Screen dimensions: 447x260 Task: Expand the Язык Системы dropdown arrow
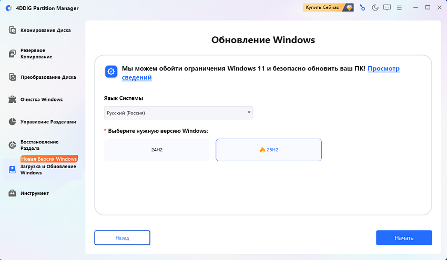[249, 112]
